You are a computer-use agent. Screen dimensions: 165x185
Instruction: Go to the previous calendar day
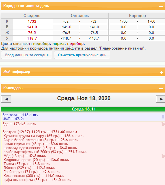[x=6, y=99]
